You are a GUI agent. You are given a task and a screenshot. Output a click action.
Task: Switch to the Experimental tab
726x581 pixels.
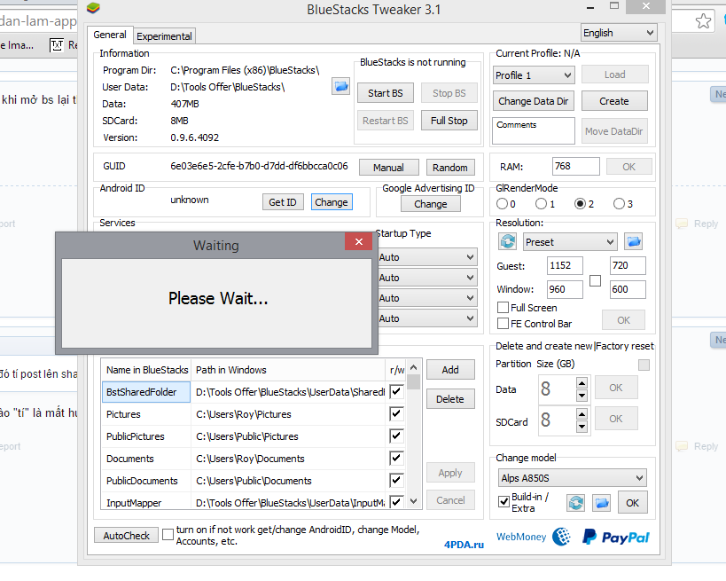tap(164, 36)
